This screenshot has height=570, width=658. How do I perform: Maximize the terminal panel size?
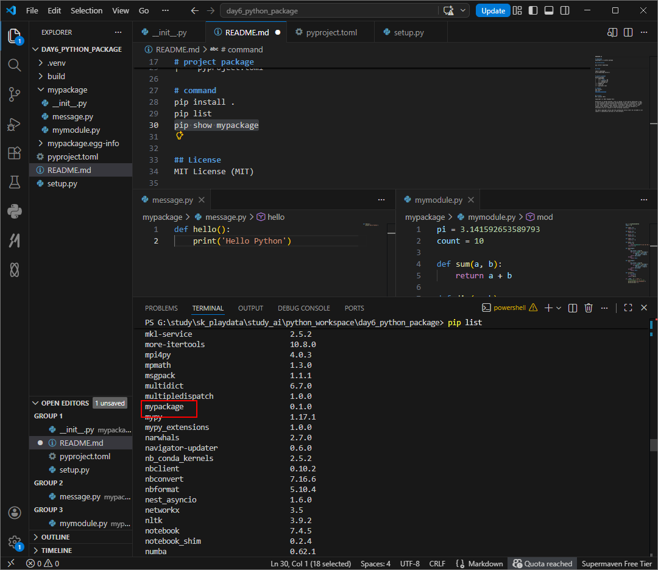(628, 308)
